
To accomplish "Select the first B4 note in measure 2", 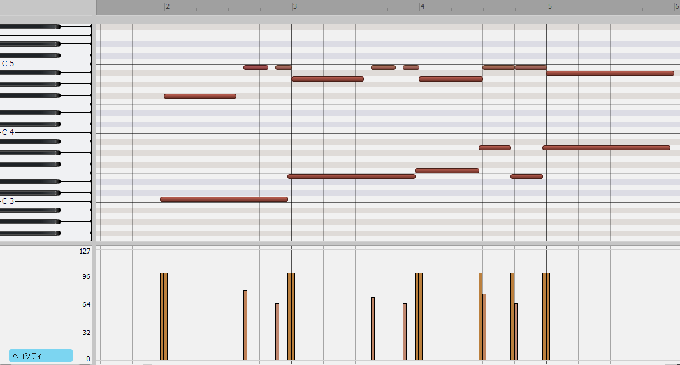I will [256, 67].
